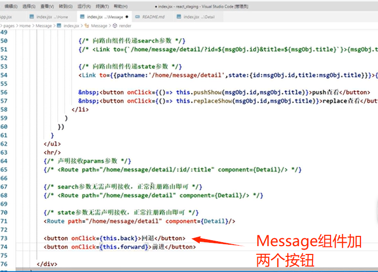Click the jsx file icon in breadcrumbs

coord(59,25)
